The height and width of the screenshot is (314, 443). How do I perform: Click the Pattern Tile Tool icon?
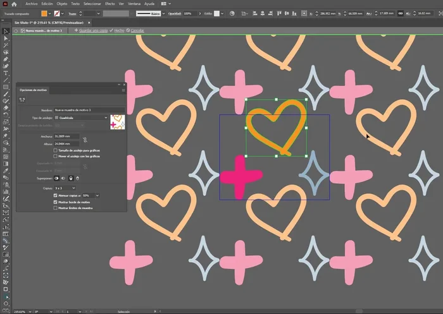(x=22, y=99)
